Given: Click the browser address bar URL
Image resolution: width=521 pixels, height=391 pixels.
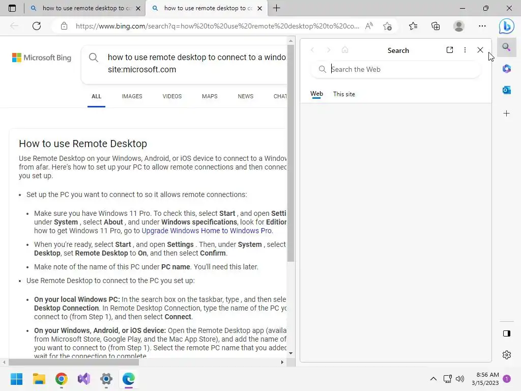Looking at the screenshot, I should [217, 26].
